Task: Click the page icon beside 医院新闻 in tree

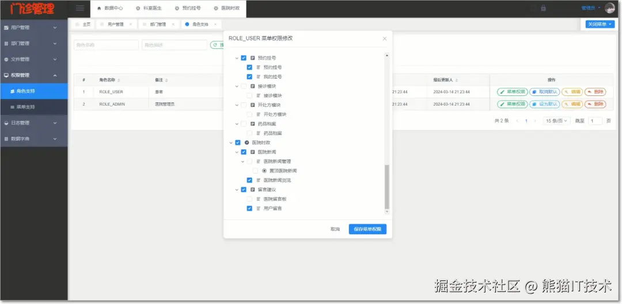Action: tap(253, 152)
